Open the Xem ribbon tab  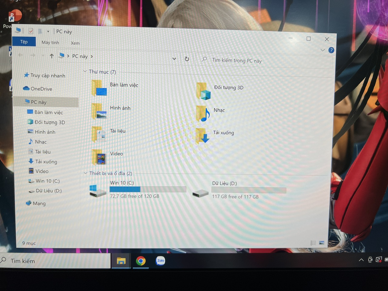[75, 43]
